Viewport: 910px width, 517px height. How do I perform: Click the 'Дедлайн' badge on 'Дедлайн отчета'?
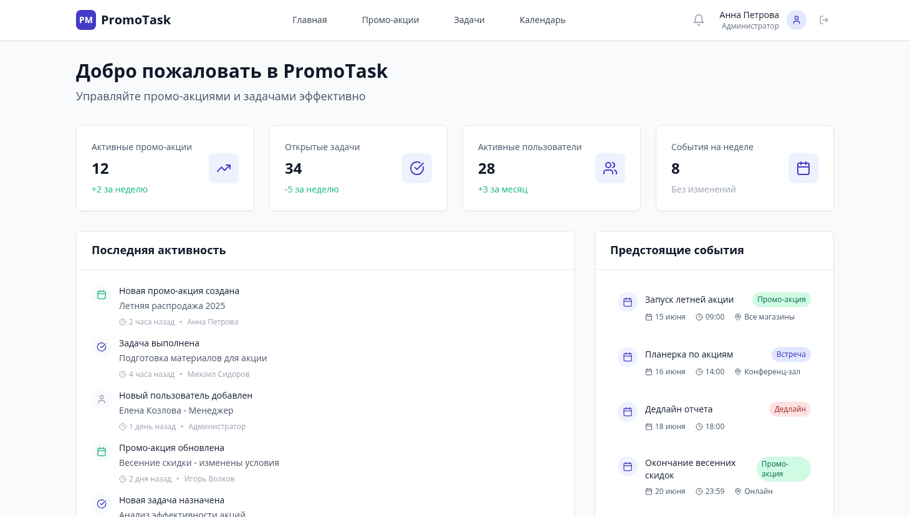pyautogui.click(x=790, y=409)
